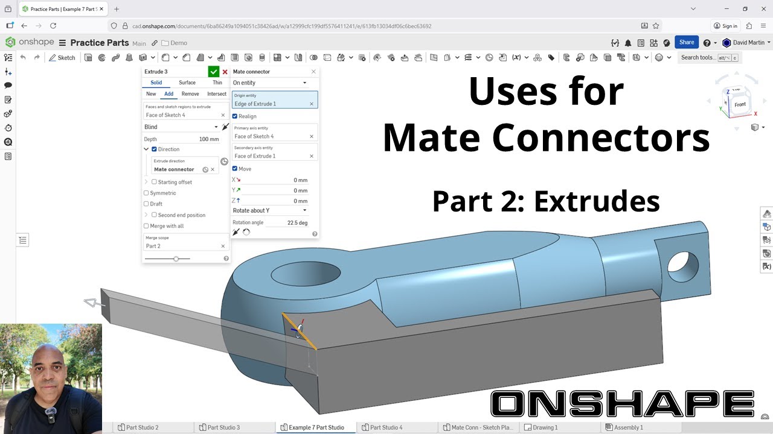
Task: Click the Sign in button in browser
Action: point(725,26)
